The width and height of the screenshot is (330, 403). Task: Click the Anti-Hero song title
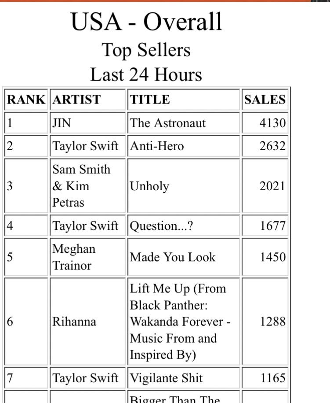156,146
